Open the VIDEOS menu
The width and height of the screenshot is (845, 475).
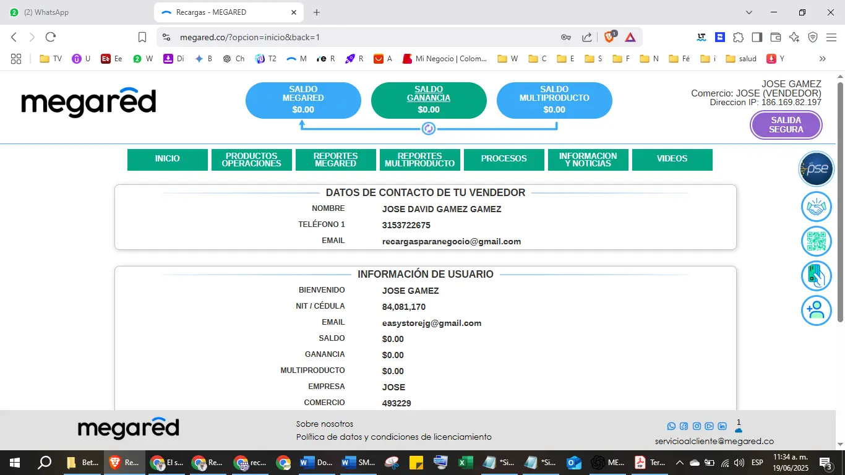point(672,160)
